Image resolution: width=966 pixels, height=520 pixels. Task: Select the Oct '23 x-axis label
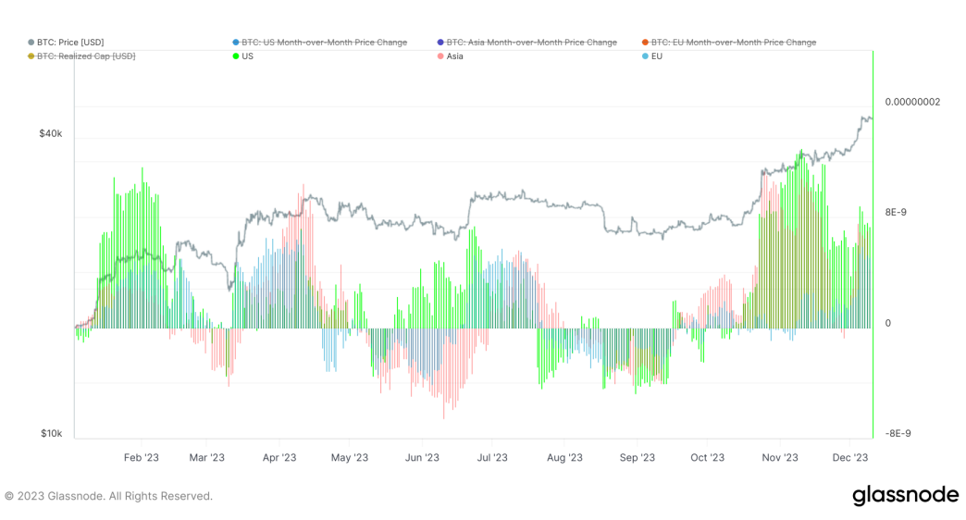coord(707,457)
